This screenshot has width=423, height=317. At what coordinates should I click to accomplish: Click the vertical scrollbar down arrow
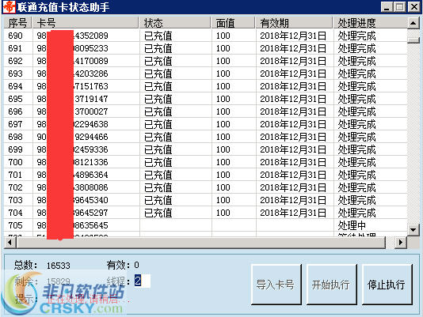tap(413, 230)
